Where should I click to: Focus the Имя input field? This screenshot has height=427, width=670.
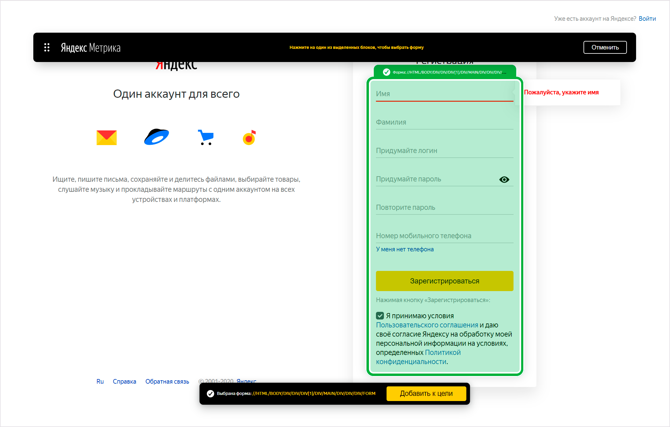point(444,94)
